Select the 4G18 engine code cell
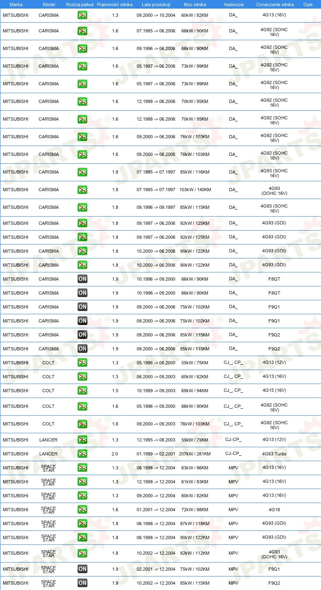This screenshot has height=590, width=321. pos(274,510)
